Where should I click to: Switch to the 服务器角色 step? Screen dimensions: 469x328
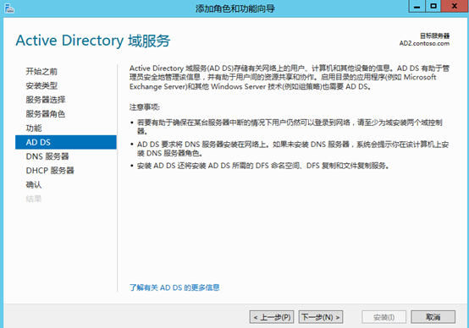(x=46, y=114)
